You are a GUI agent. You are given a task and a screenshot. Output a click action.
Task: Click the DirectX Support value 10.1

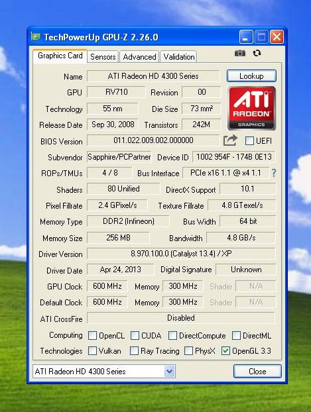(x=247, y=189)
